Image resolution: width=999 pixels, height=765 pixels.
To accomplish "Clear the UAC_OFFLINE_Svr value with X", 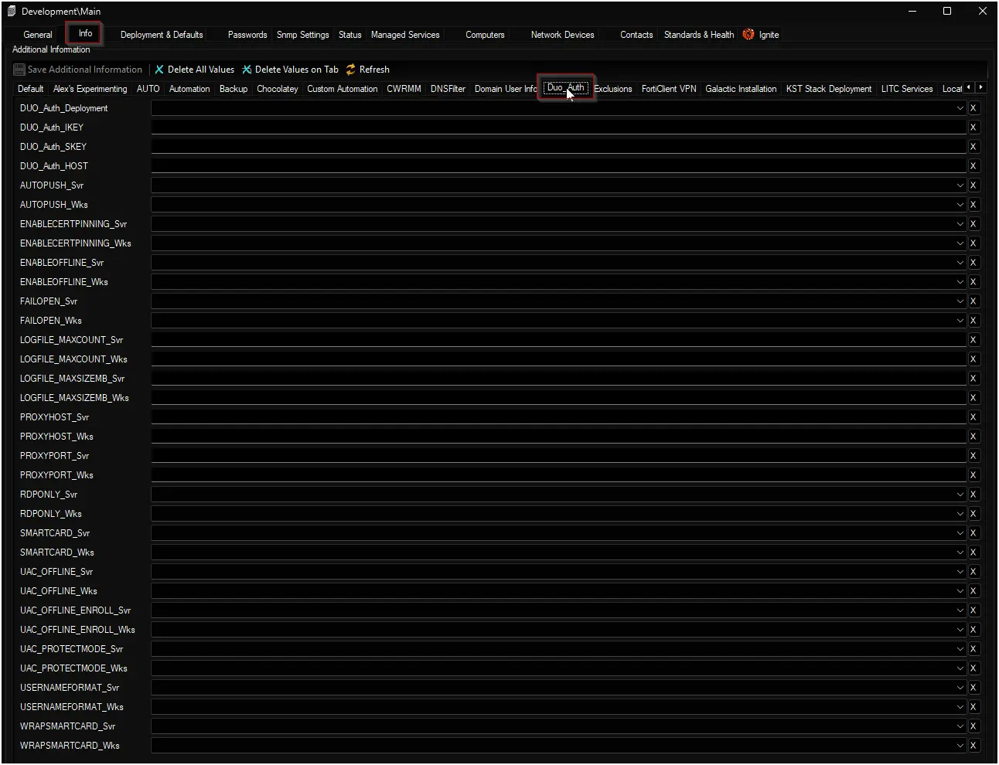I will click(x=973, y=572).
